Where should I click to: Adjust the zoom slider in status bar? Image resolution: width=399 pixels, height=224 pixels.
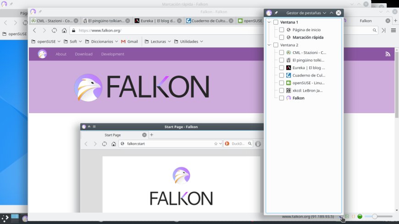tap(375, 216)
